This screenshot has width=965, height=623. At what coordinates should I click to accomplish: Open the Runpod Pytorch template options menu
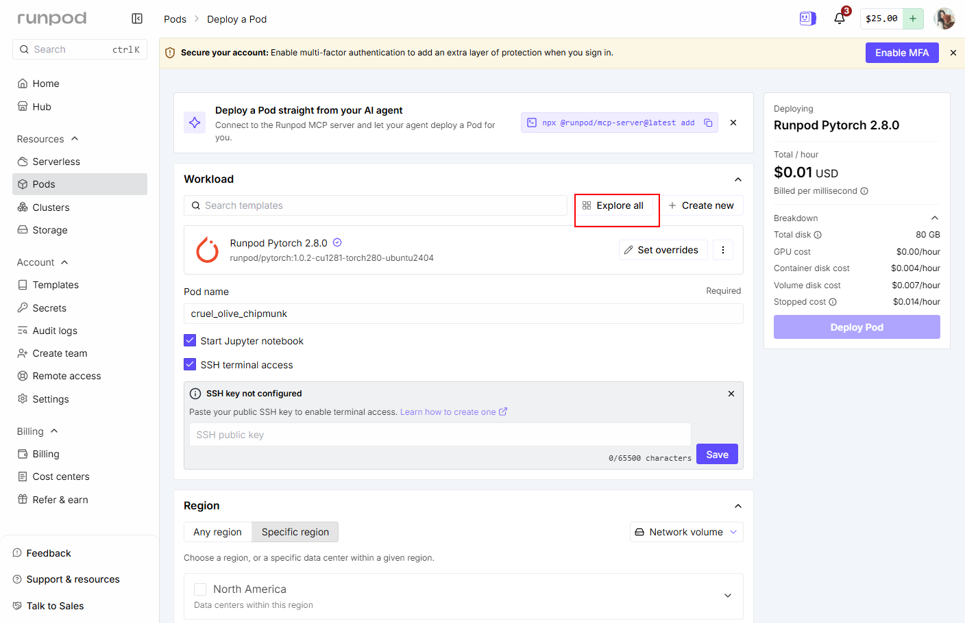pos(723,250)
